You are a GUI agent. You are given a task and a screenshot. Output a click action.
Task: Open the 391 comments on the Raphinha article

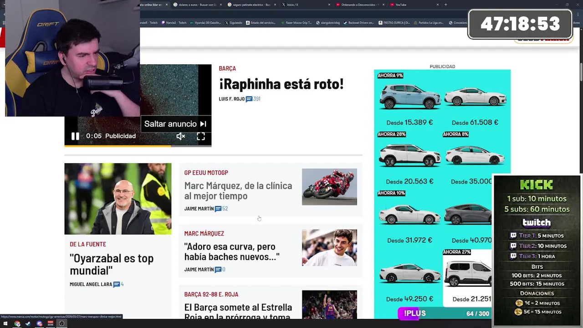click(253, 99)
